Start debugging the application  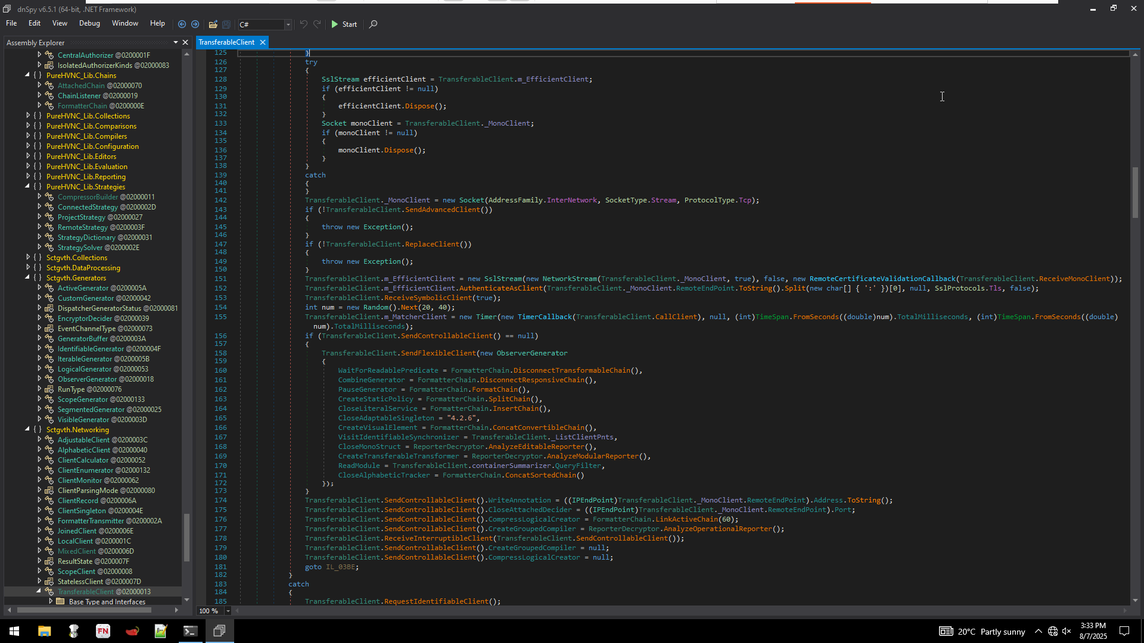[344, 24]
